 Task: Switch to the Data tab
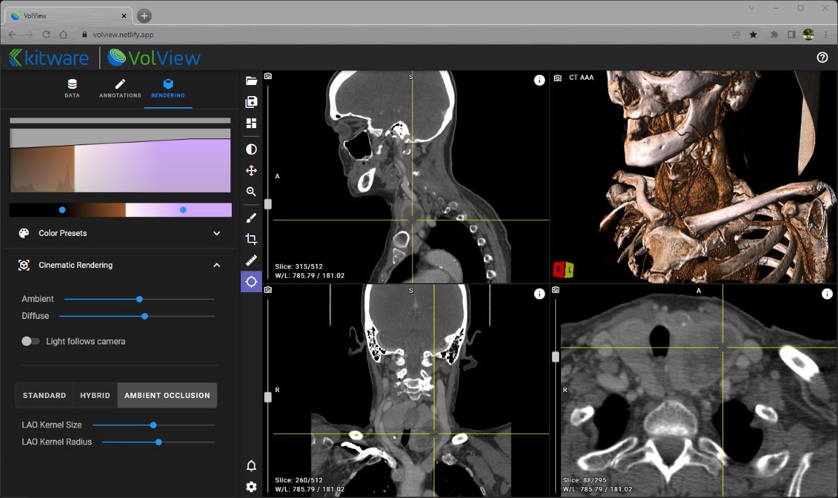click(x=72, y=88)
